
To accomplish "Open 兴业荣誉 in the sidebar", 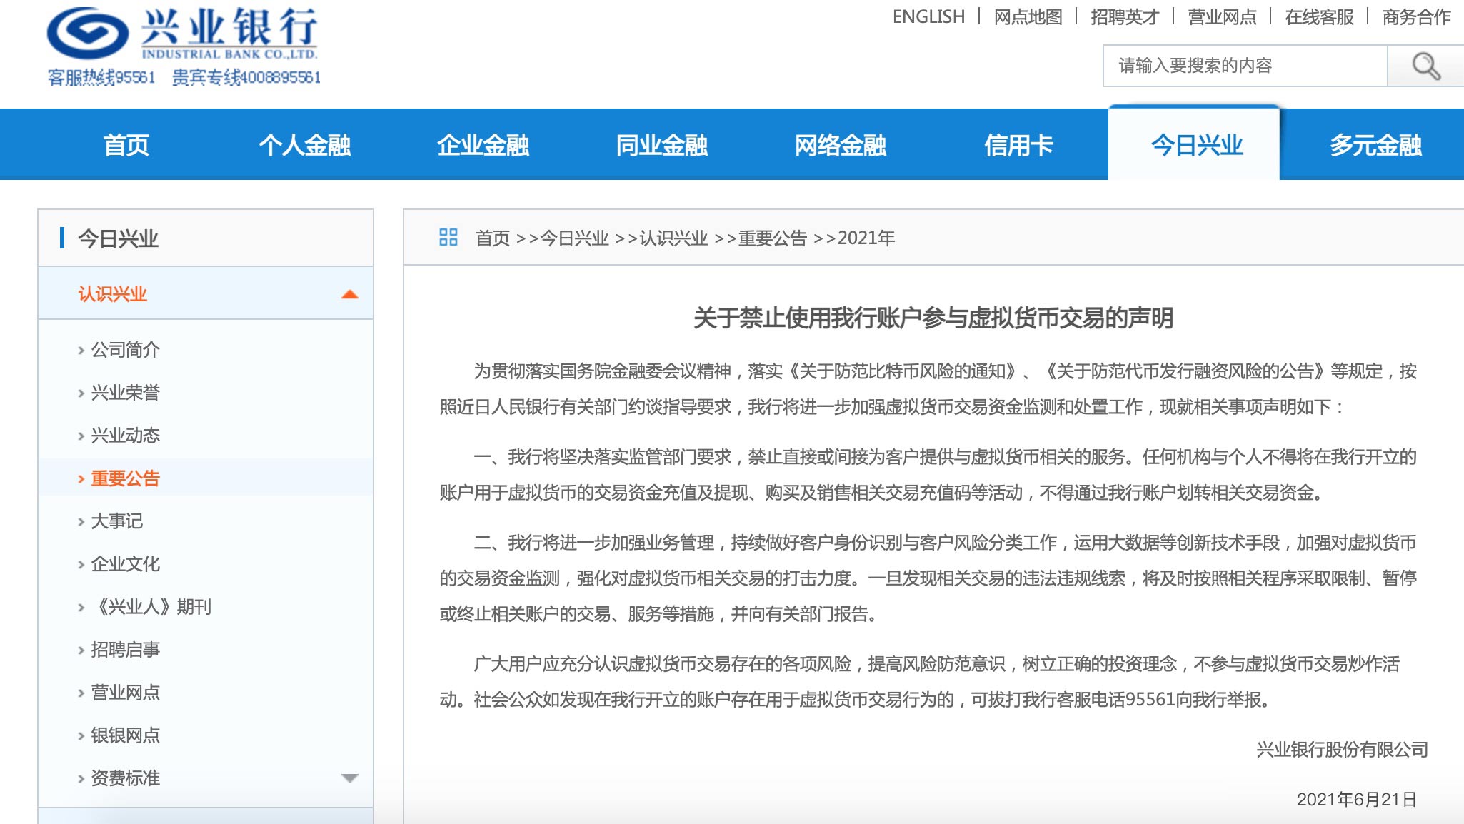I will [x=125, y=393].
